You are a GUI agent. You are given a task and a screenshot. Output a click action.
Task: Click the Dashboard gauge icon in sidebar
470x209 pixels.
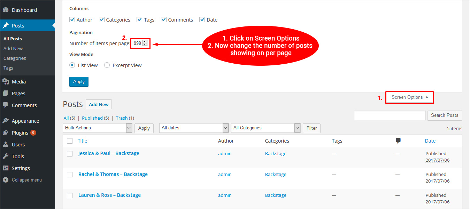point(6,10)
